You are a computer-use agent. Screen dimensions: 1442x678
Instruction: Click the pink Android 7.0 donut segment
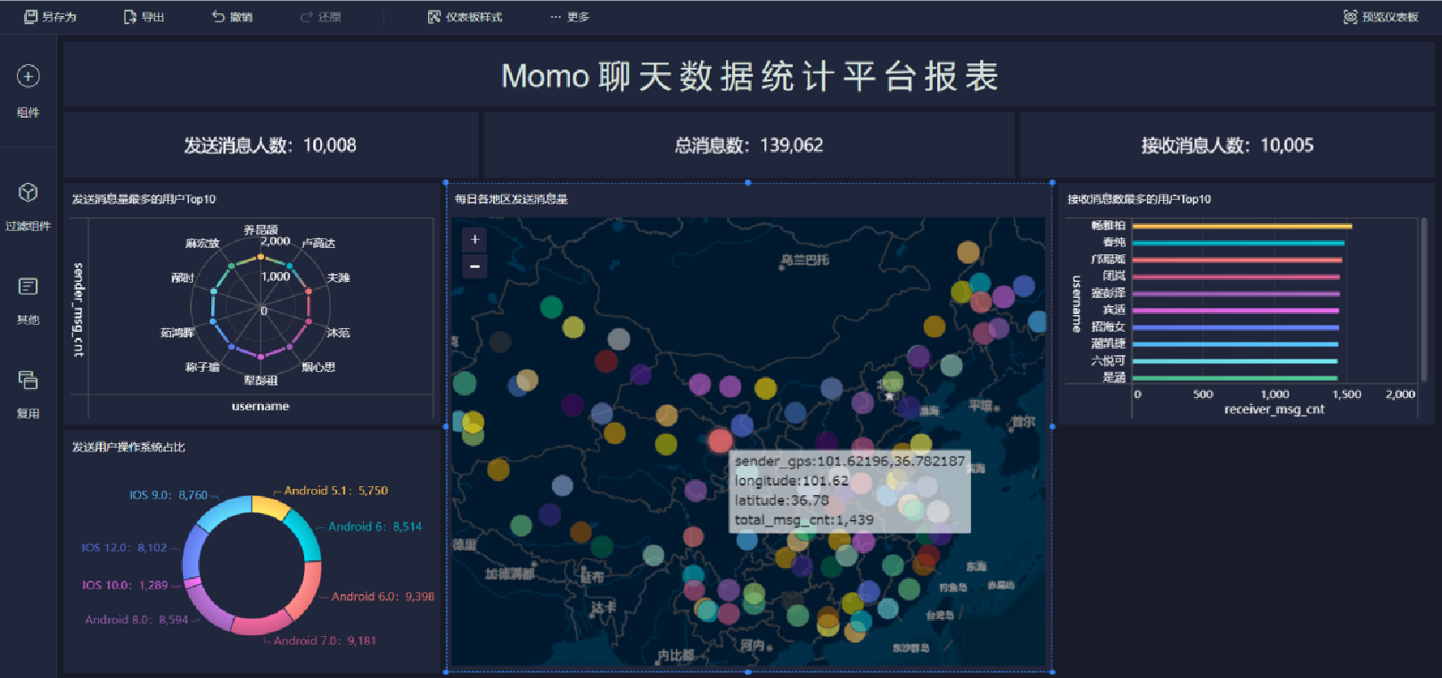(x=260, y=623)
